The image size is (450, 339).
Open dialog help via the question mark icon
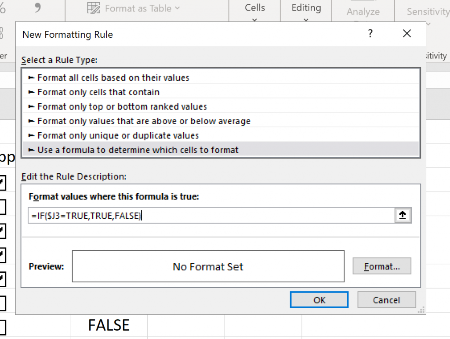[x=370, y=33]
